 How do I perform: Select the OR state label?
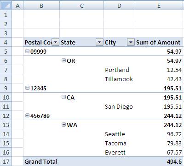point(71,61)
